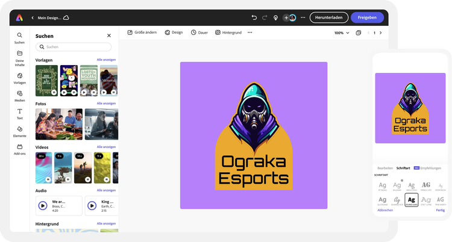Select the sea turtle video thumbnail

pyautogui.click(x=63, y=168)
